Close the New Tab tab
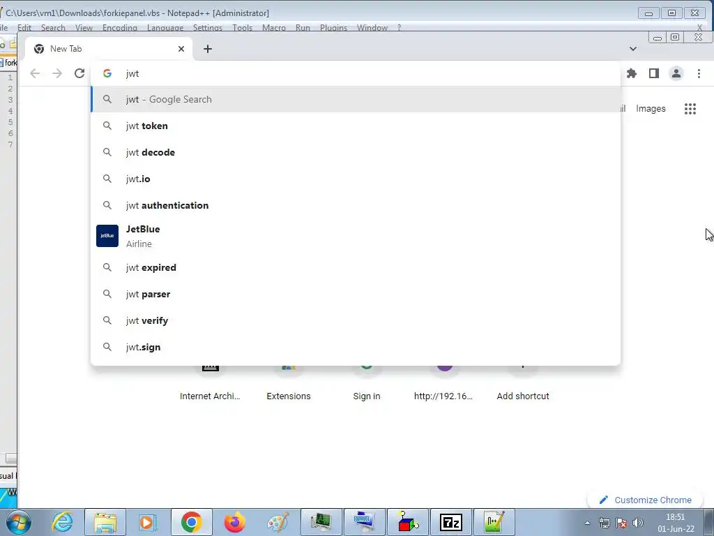This screenshot has height=536, width=714. tap(181, 49)
